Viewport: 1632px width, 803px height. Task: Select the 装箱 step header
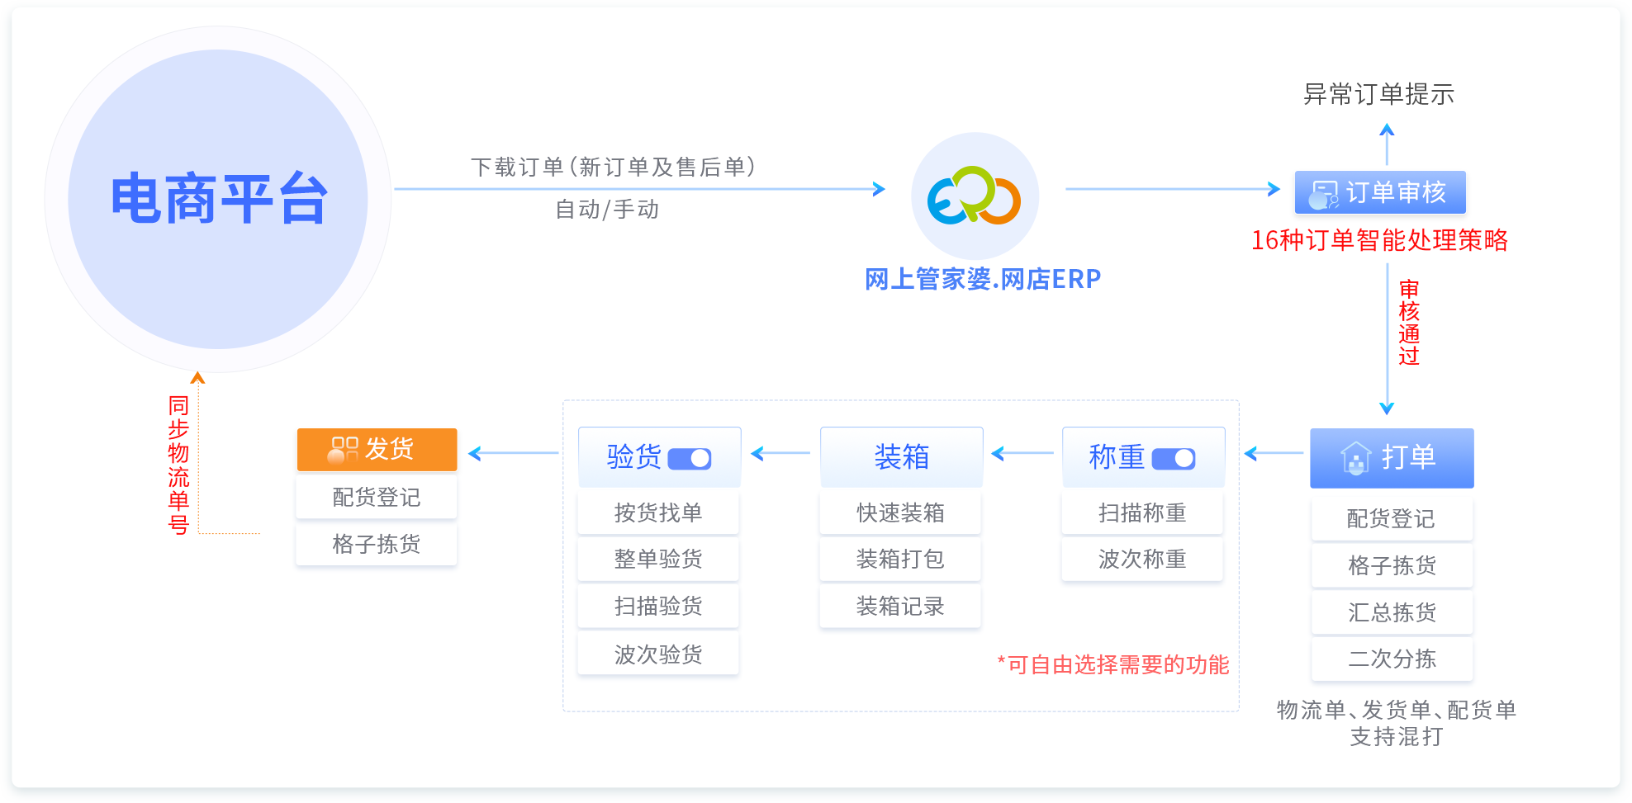point(902,456)
